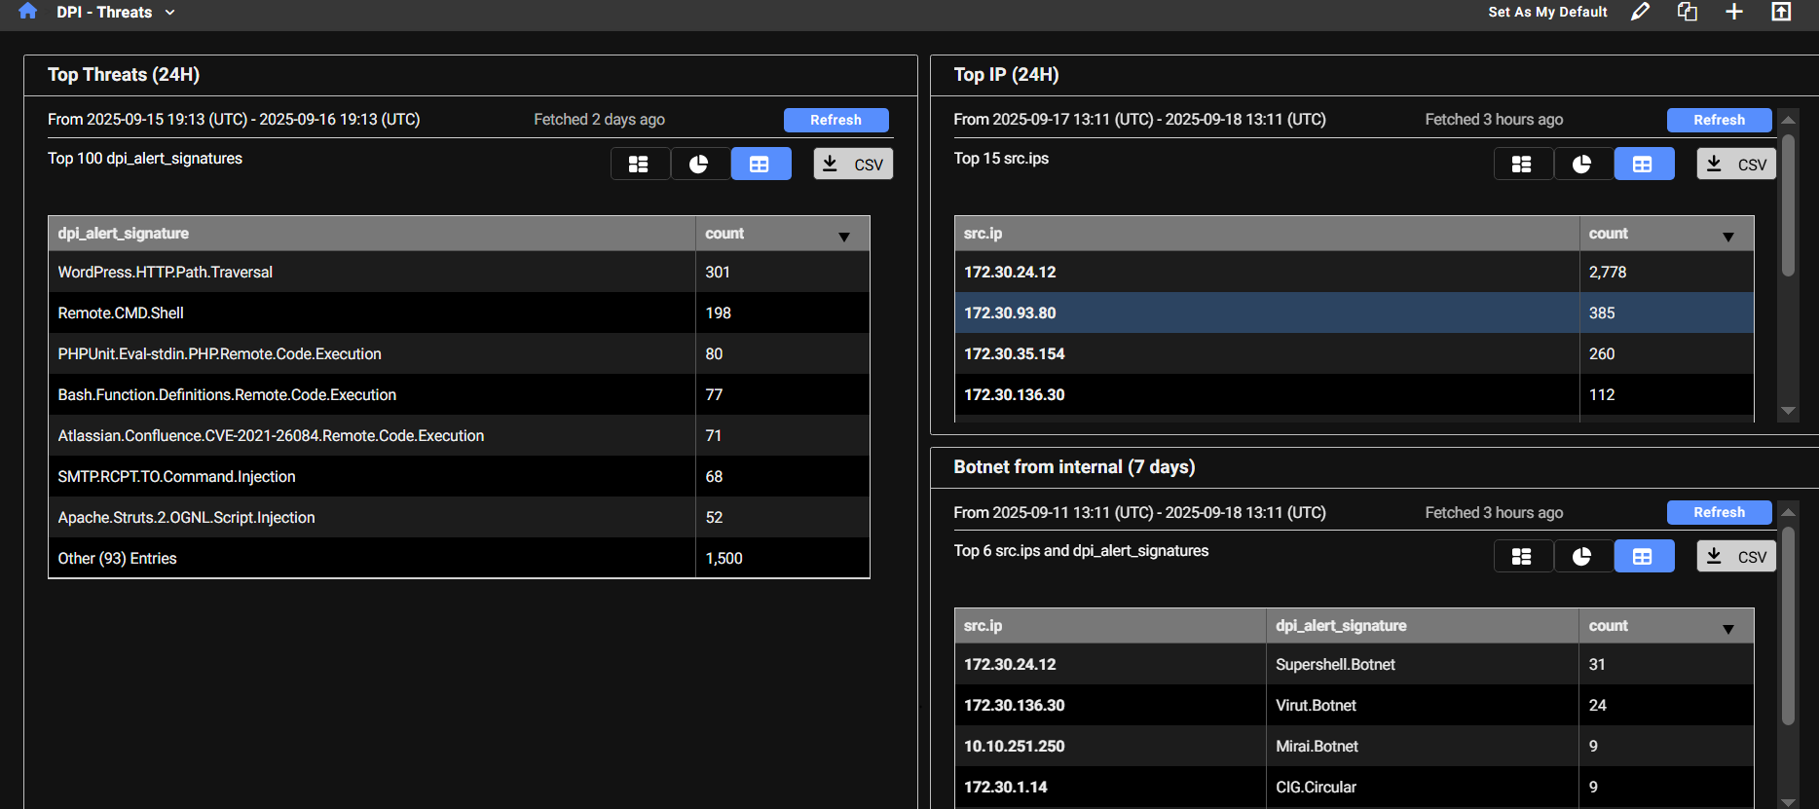Show Botnet widget as pie chart

coord(1582,557)
